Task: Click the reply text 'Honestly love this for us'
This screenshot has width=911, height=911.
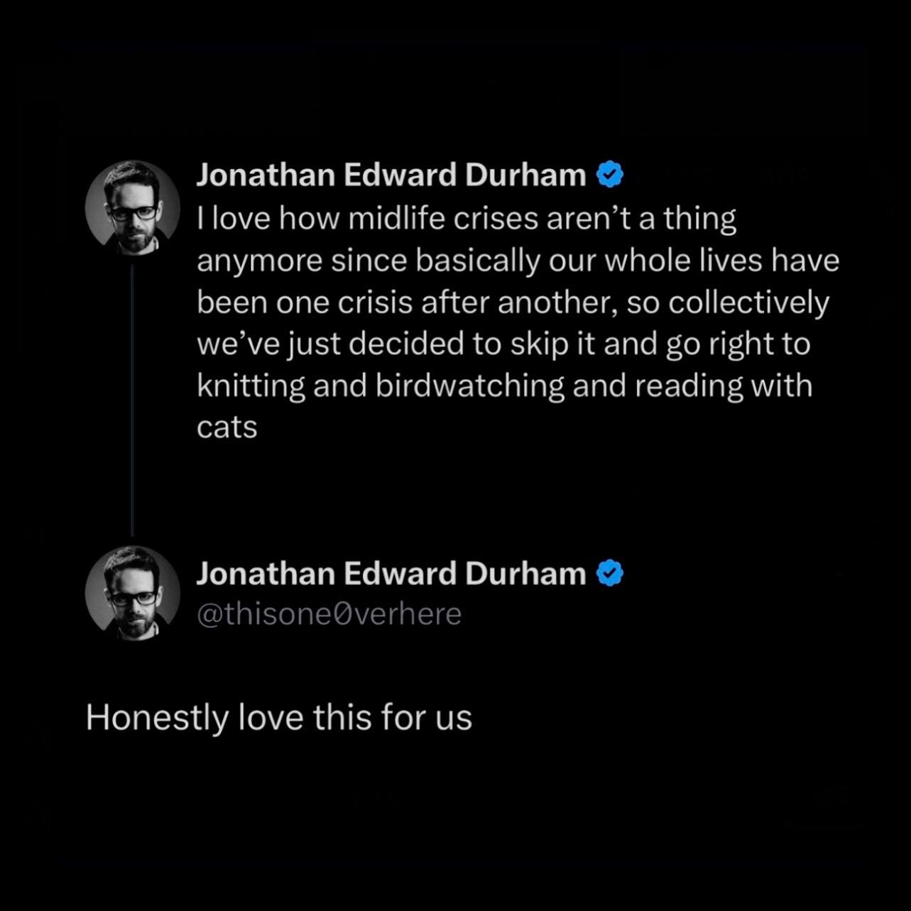Action: coord(279,717)
